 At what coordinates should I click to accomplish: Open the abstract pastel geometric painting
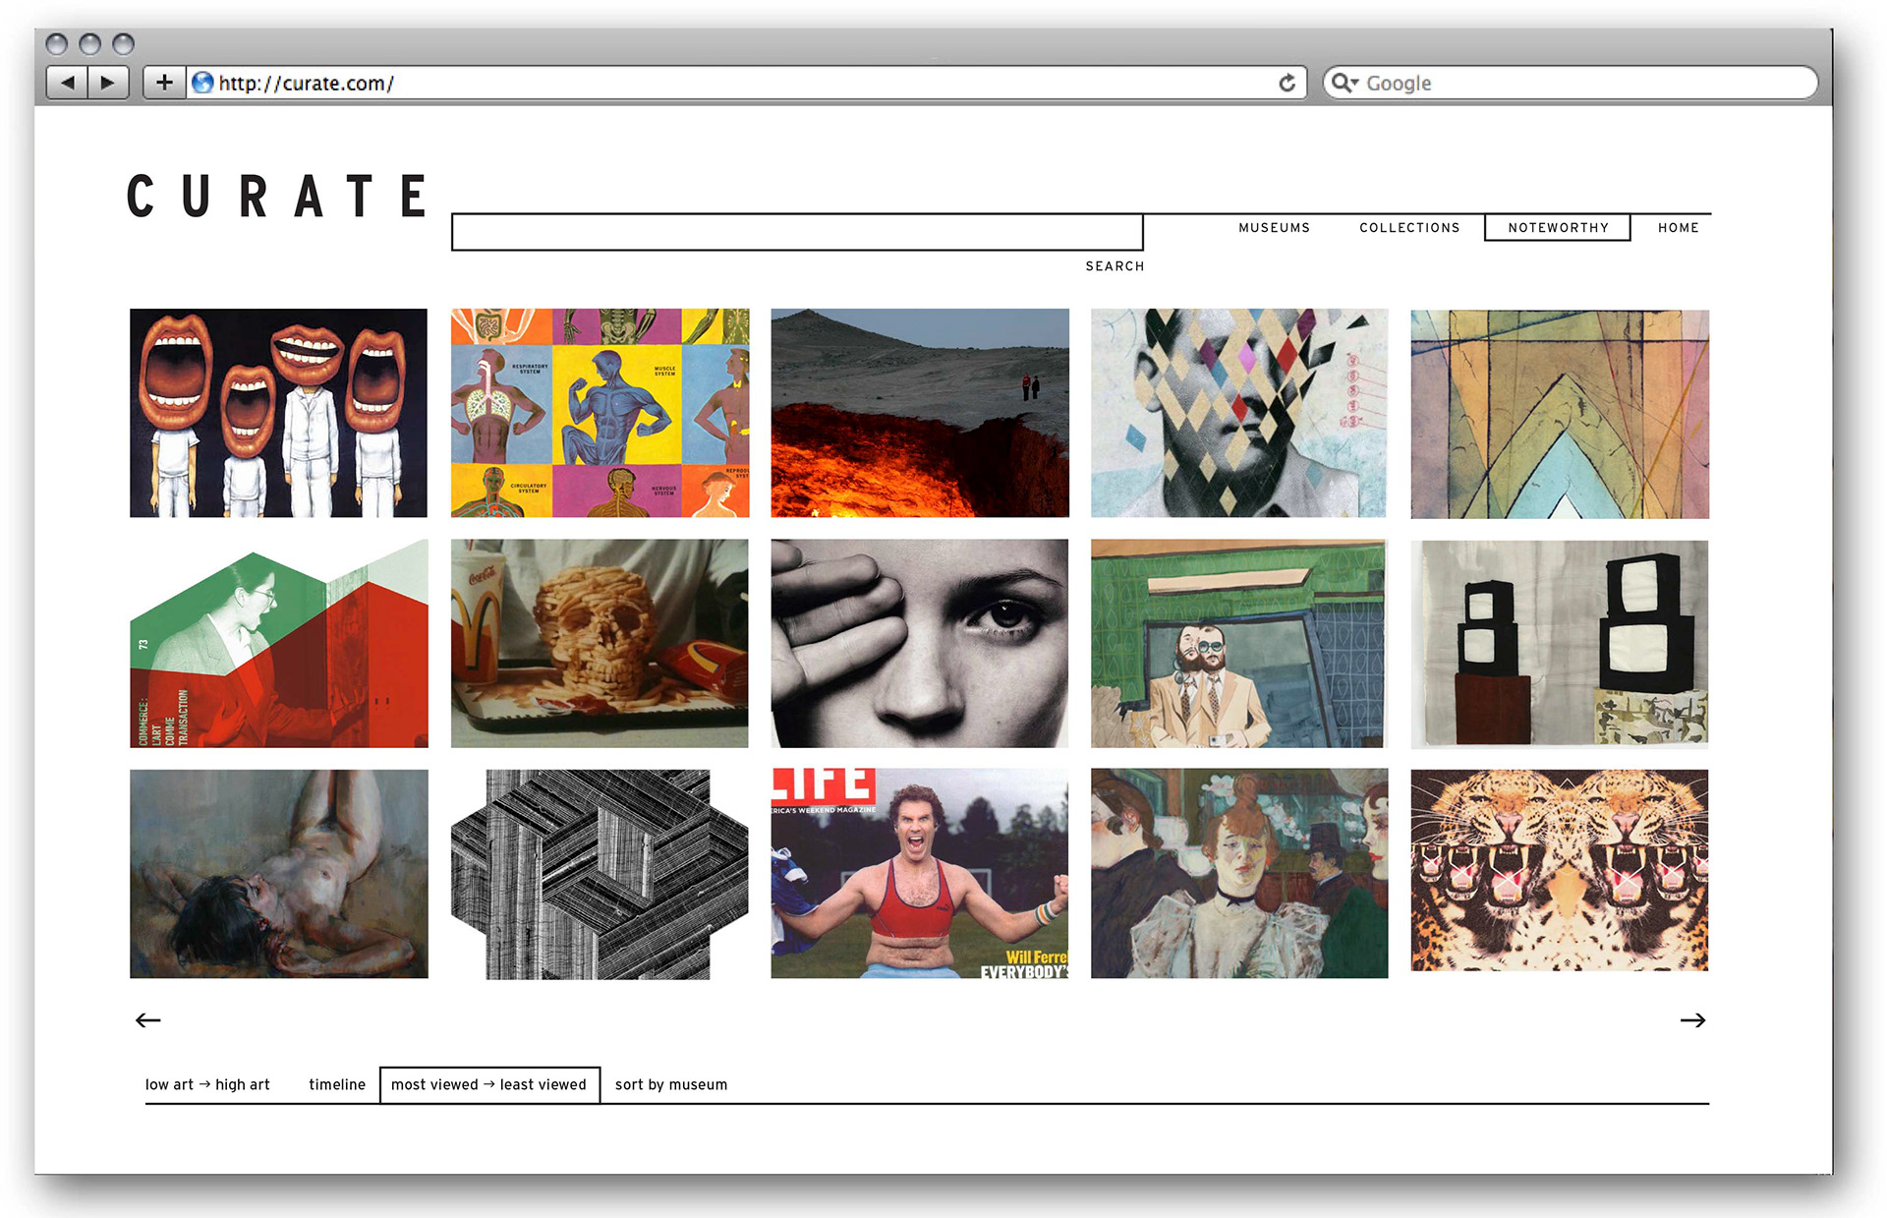[1560, 414]
